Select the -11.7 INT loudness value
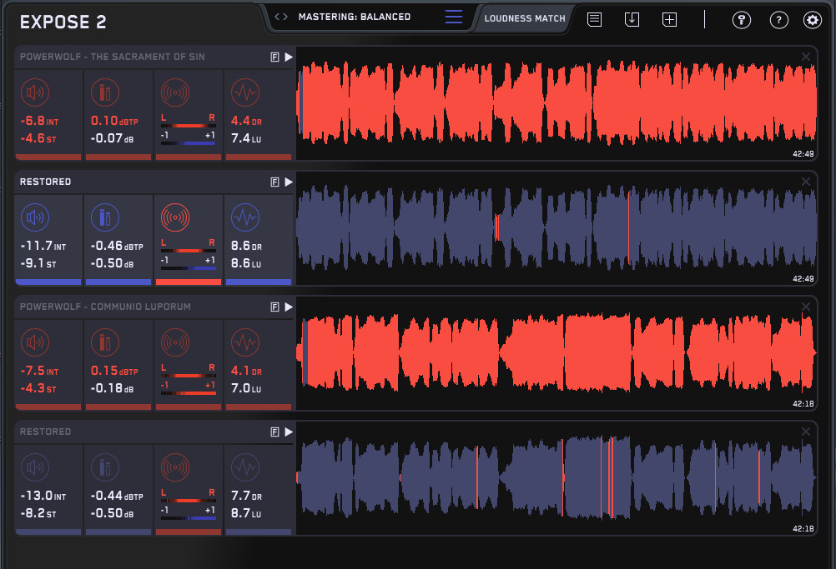 coord(43,246)
